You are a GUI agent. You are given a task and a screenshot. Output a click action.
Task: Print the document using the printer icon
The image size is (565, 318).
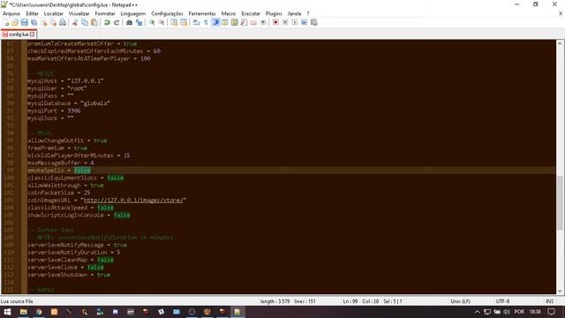click(63, 22)
